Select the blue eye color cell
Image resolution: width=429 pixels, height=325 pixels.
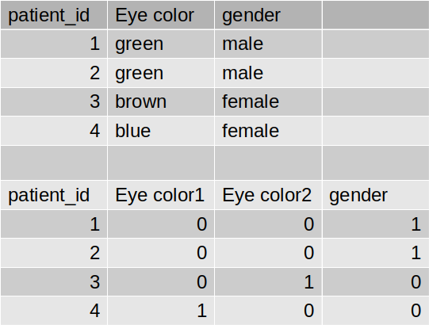point(161,131)
